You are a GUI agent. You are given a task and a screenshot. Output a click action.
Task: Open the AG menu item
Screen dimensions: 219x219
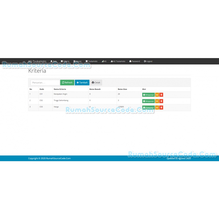coord(104,61)
